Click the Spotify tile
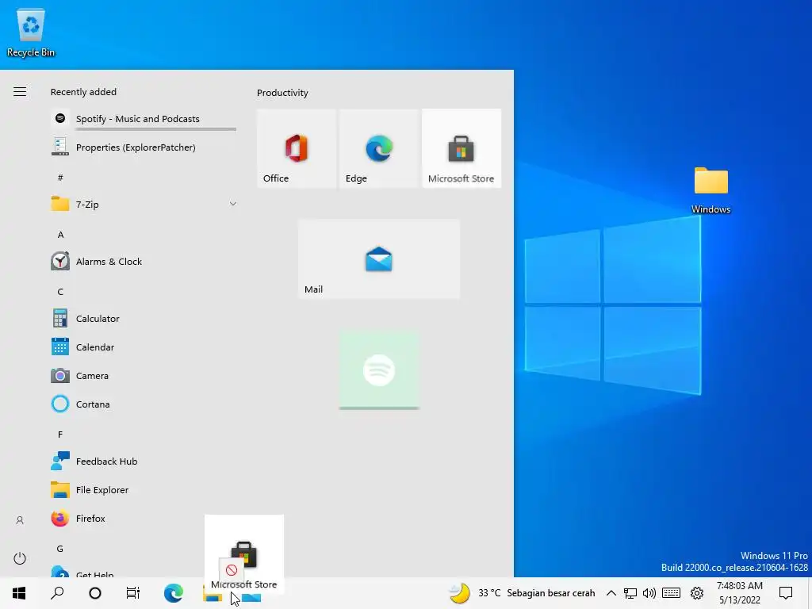The height and width of the screenshot is (609, 812). pyautogui.click(x=379, y=370)
